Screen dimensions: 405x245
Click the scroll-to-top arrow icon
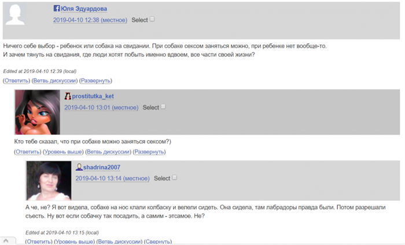point(6,241)
